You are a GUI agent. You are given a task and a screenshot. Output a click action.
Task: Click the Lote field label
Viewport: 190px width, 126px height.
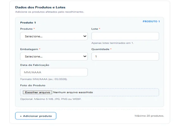click(95, 29)
